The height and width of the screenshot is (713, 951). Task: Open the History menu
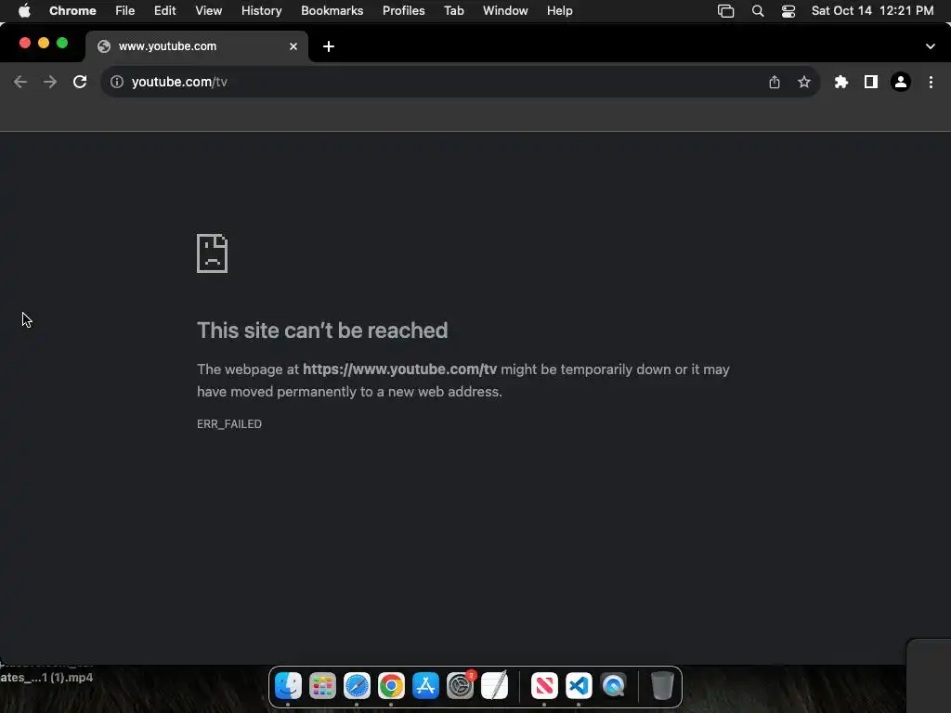click(261, 11)
